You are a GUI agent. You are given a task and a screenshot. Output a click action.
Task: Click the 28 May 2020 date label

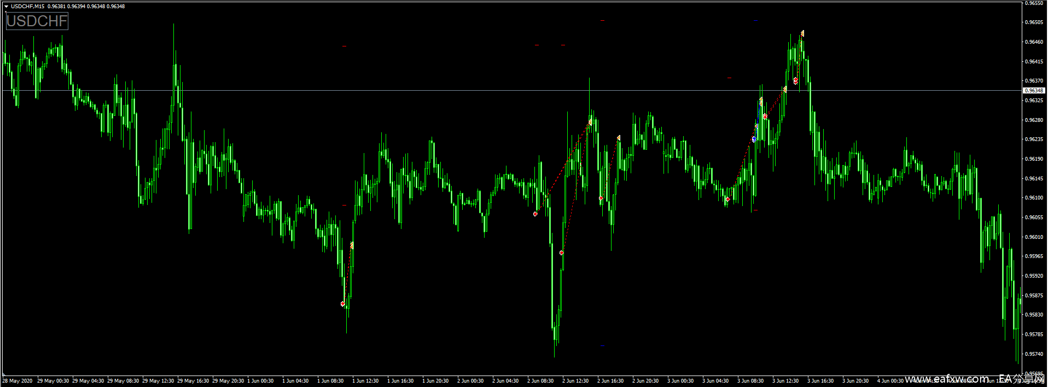tap(17, 381)
